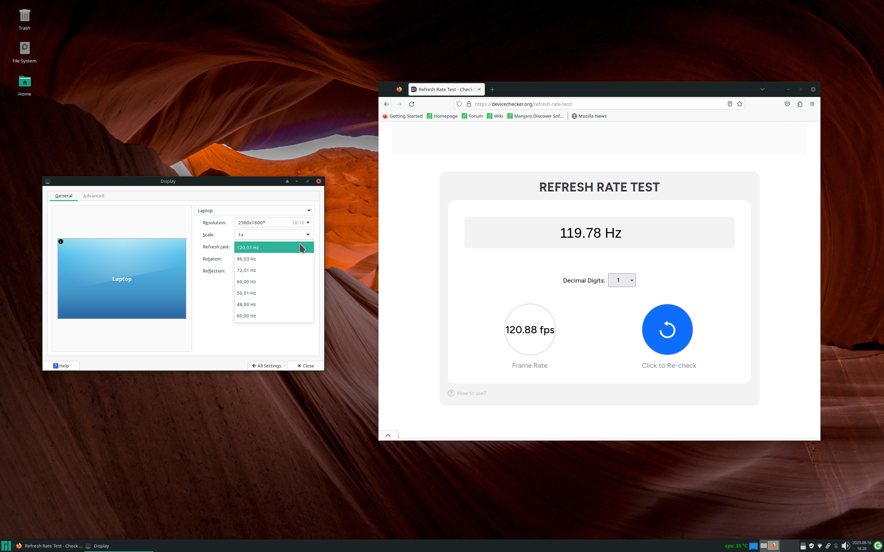
Task: Click the How to use? link
Action: pos(471,393)
